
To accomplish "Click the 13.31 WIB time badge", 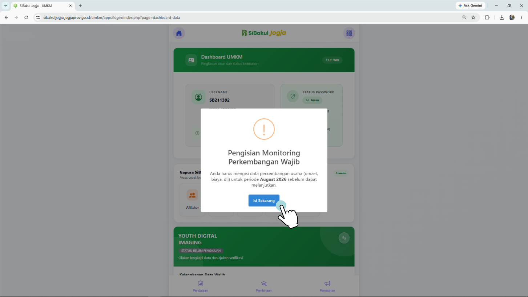I will tap(332, 60).
